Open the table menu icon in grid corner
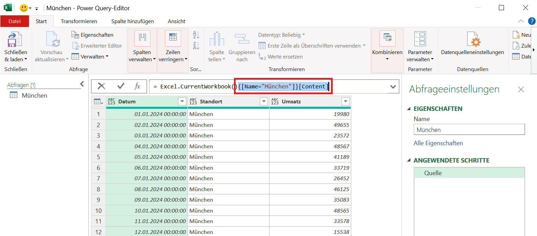The width and height of the screenshot is (537, 236). tap(98, 101)
